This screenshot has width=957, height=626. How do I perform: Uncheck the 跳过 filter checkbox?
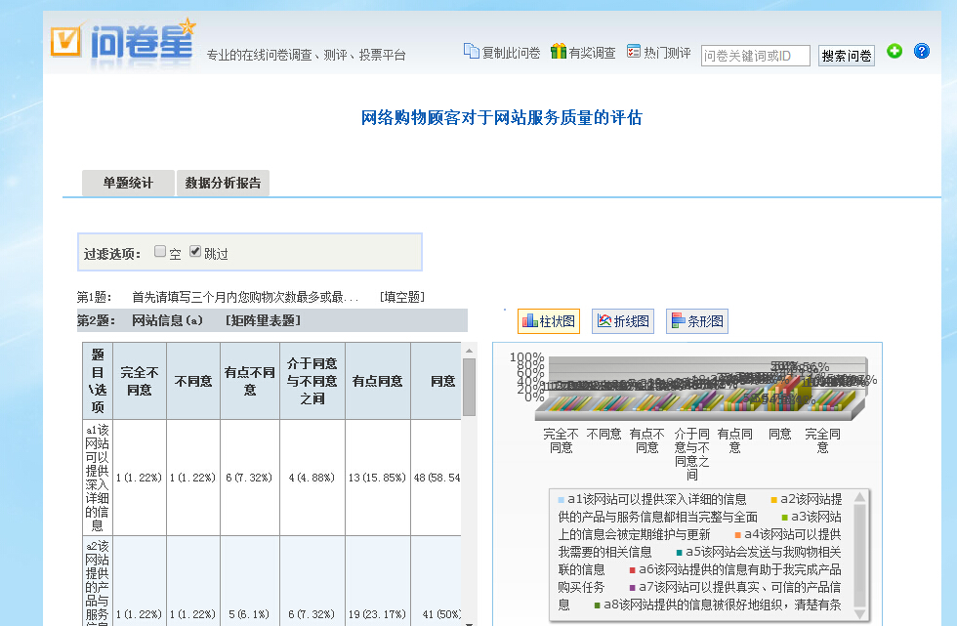[x=195, y=251]
